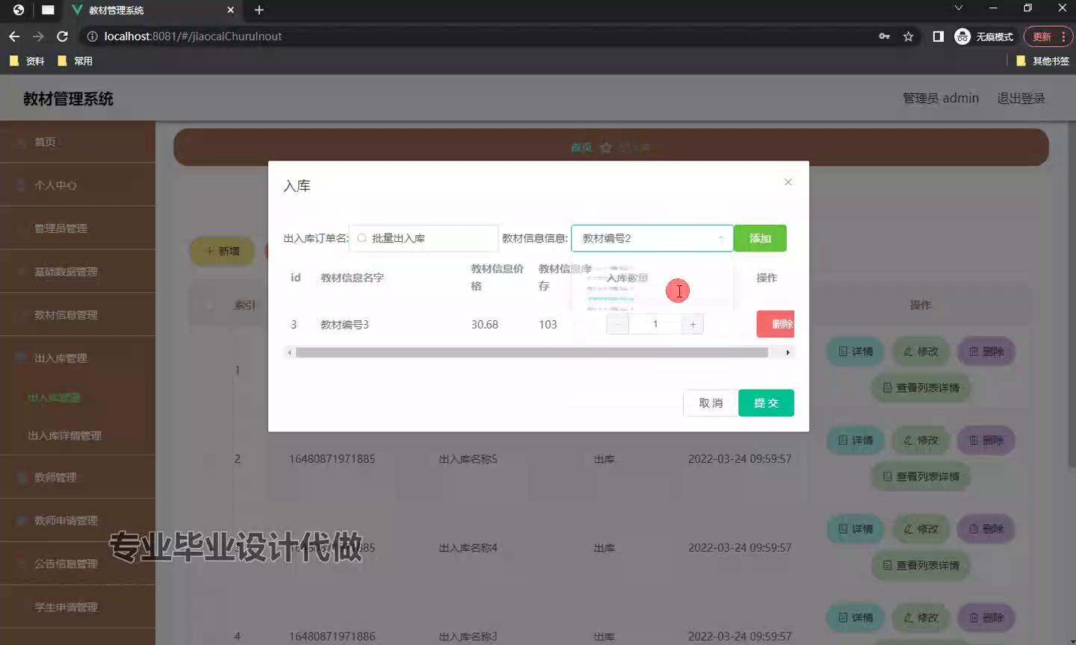Click the green 添加 button
Image resolution: width=1076 pixels, height=645 pixels.
[x=760, y=238]
